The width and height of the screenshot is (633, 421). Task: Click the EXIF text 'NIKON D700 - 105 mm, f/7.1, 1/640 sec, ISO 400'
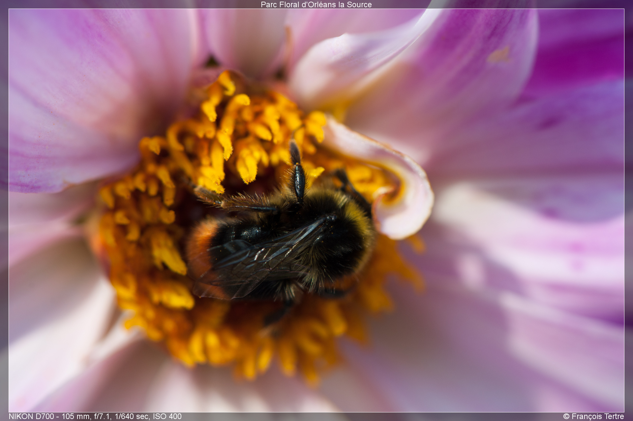pos(95,416)
